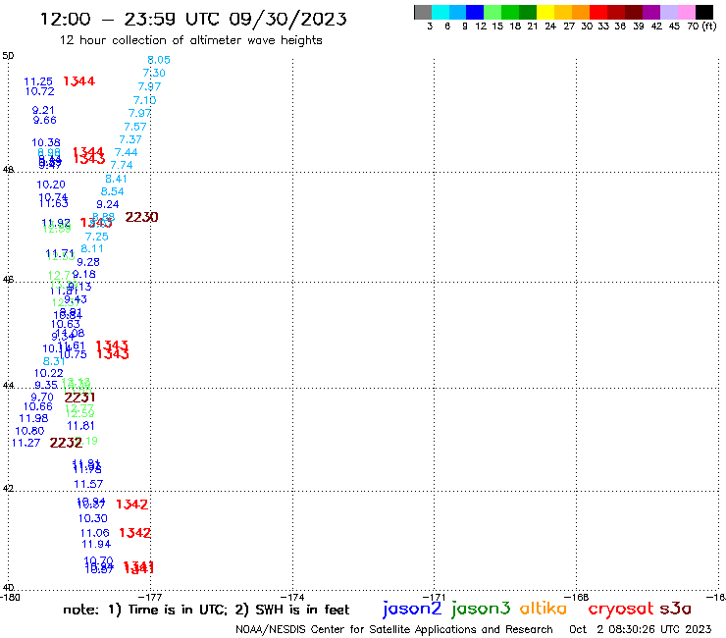Click the '-174' longitude axis label
Viewport: 726px width, 638px height.
292,597
